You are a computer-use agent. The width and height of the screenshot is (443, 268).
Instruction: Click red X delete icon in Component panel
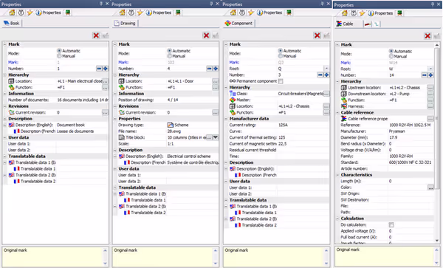(x=317, y=35)
